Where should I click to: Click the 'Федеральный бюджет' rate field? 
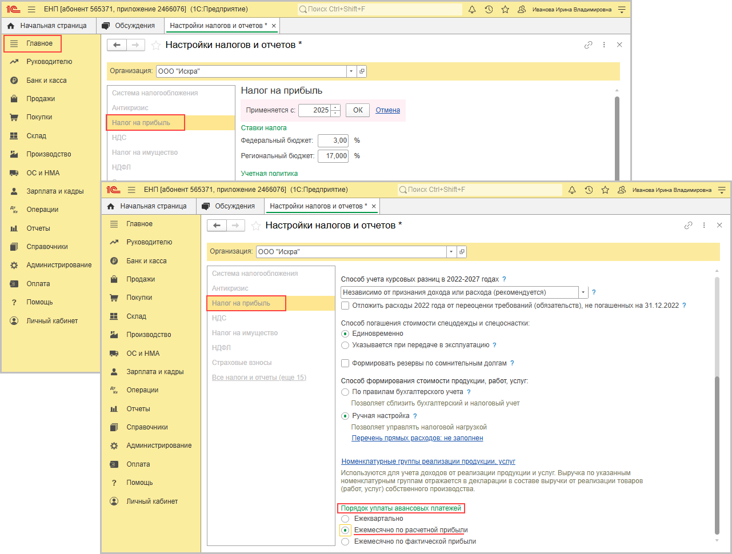(x=333, y=140)
